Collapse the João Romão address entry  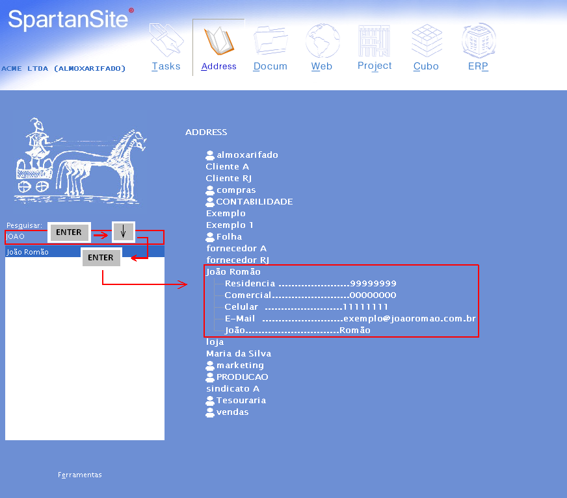pos(233,272)
